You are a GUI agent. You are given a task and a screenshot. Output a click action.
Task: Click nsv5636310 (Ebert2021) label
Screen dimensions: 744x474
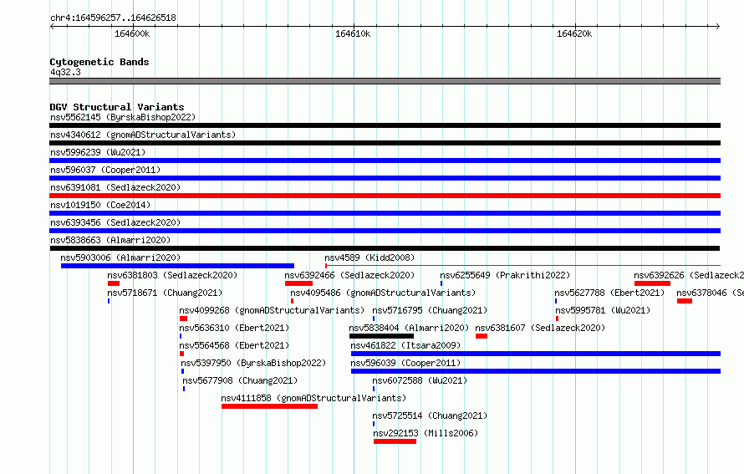(234, 328)
